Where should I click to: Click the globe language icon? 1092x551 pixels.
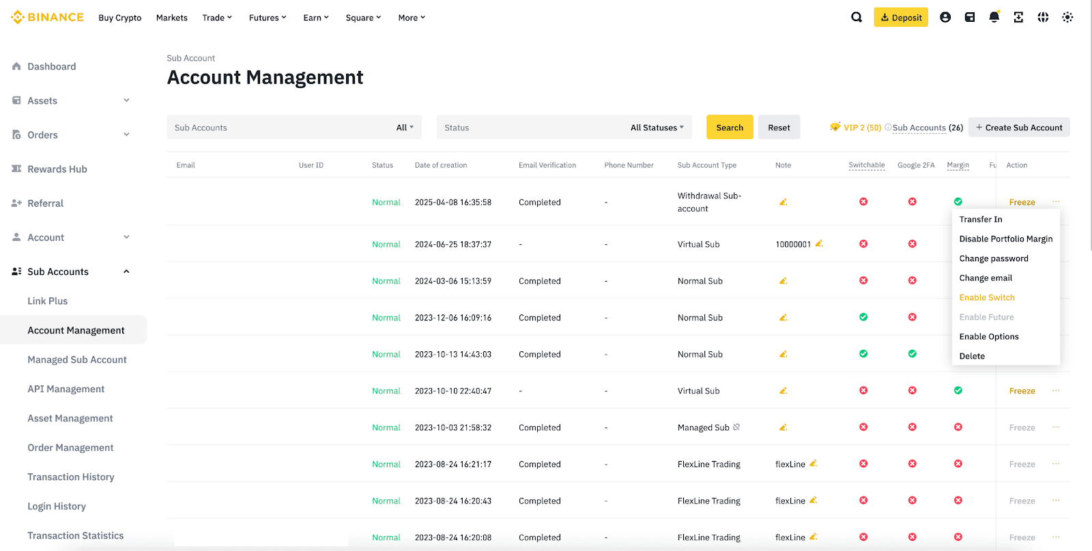tap(1043, 18)
